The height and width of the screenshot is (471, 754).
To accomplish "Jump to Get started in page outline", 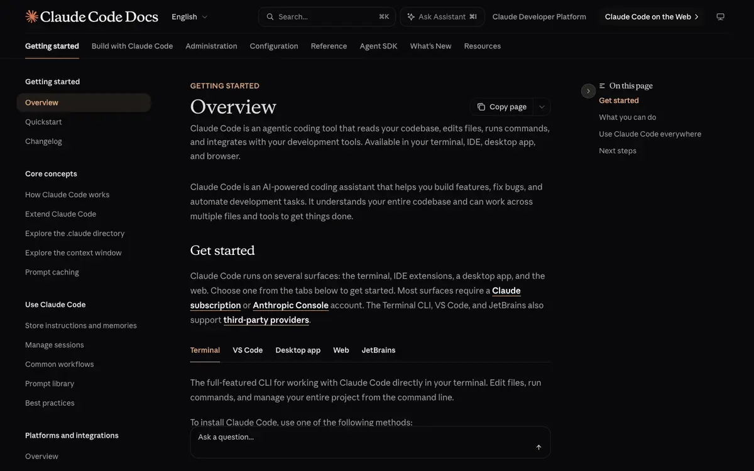I will pyautogui.click(x=619, y=100).
